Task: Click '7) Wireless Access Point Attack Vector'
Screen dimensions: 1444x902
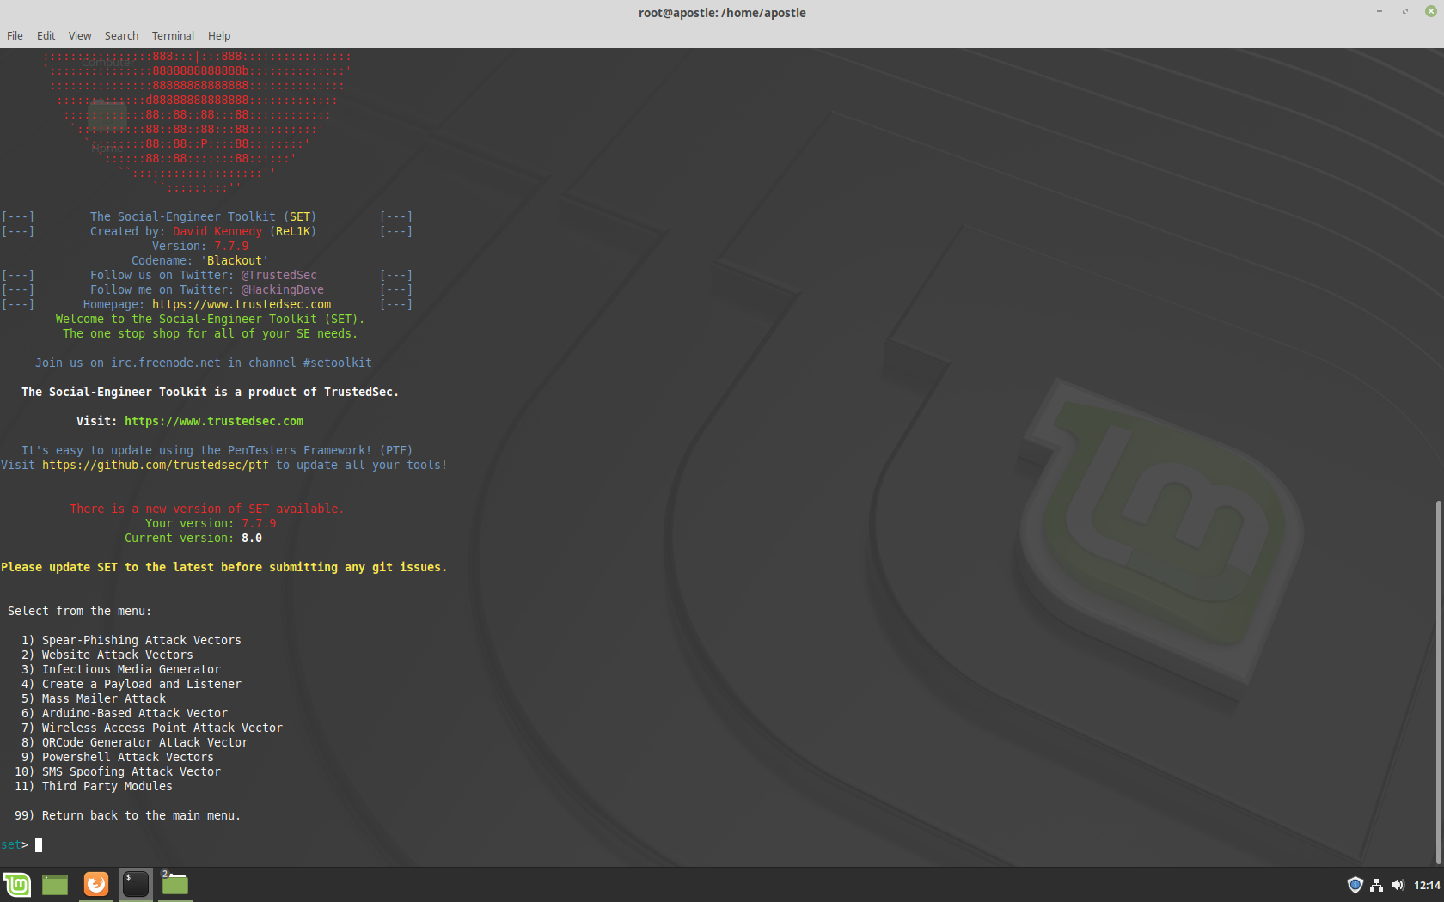Action: [x=152, y=728]
